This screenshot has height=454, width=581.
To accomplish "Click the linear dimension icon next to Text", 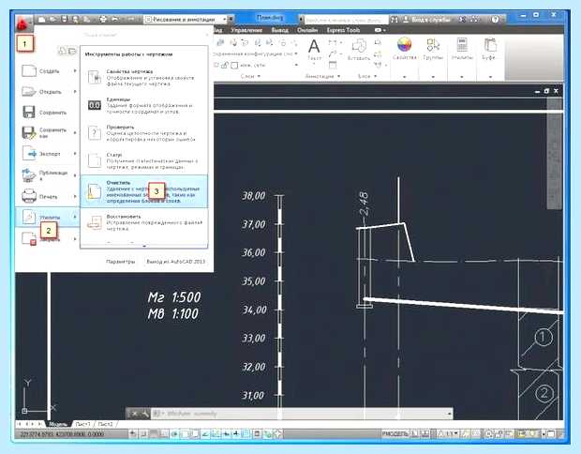I will click(333, 43).
